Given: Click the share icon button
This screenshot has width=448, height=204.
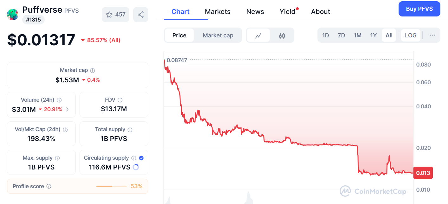Looking at the screenshot, I should [141, 15].
